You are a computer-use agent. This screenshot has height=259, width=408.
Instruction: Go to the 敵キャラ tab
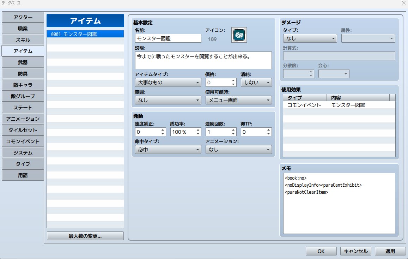pos(23,85)
